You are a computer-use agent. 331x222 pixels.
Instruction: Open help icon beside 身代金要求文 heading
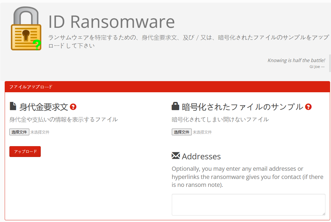(x=73, y=107)
